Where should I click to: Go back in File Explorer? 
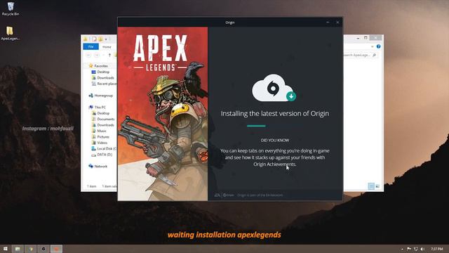88,55
